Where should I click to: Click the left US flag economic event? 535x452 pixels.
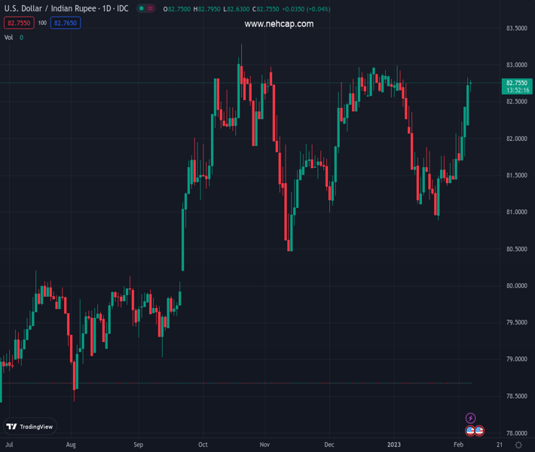point(470,431)
